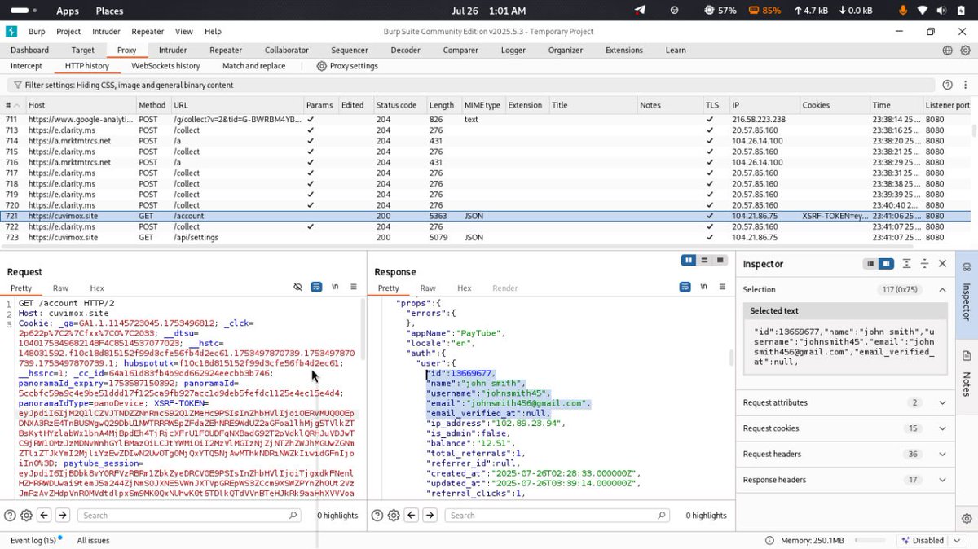Click the Telegram tray icon
Screen dimensions: 978x549
[640, 11]
